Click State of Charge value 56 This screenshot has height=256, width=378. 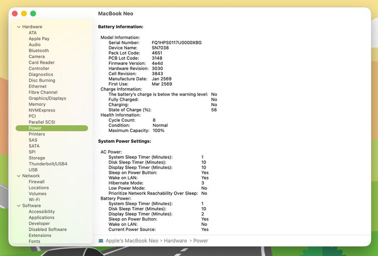pos(214,110)
